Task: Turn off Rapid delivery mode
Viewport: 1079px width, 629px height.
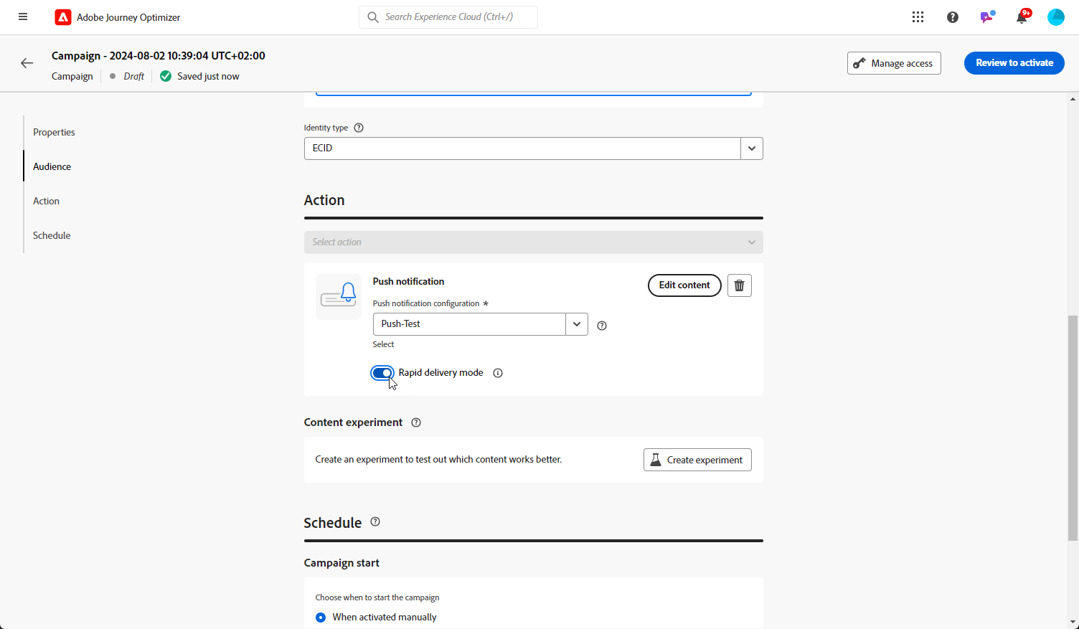Action: click(x=382, y=373)
